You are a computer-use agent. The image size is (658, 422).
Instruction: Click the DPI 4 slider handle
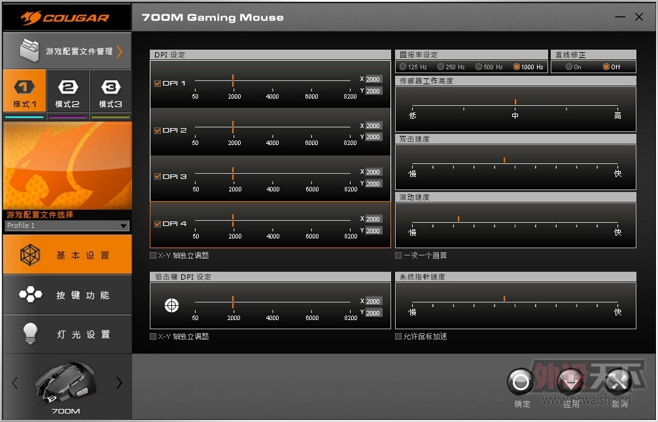(x=233, y=220)
